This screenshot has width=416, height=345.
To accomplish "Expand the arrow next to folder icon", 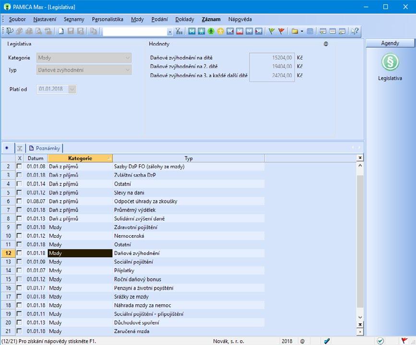I will click(302, 31).
